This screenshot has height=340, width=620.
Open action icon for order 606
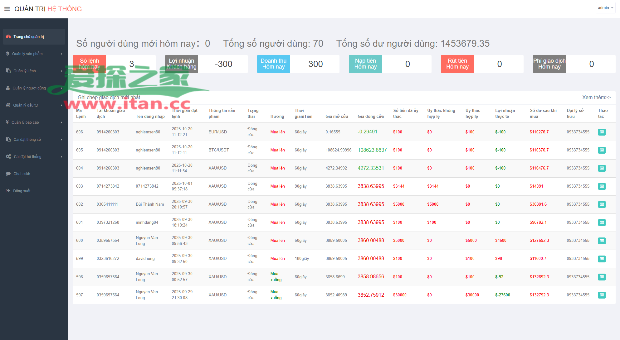tap(602, 132)
